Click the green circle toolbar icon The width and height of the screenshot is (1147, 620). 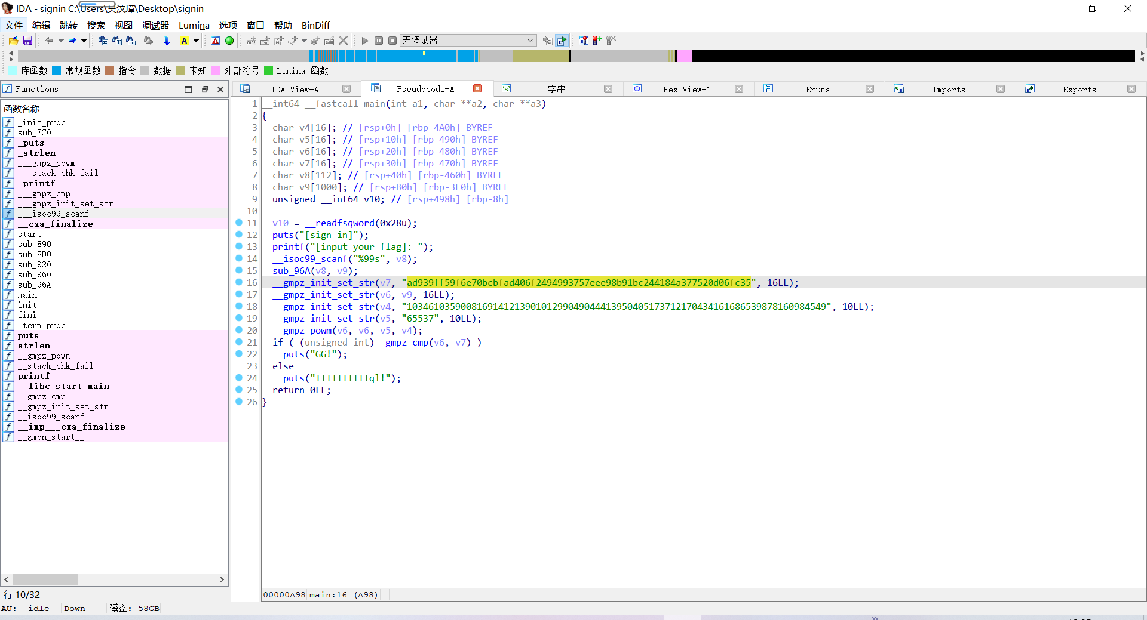229,41
